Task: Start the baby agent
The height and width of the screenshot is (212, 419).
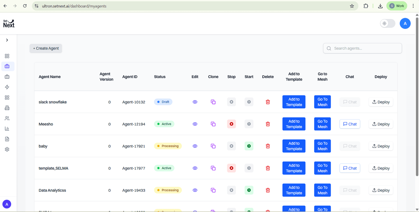Action: coord(249,146)
